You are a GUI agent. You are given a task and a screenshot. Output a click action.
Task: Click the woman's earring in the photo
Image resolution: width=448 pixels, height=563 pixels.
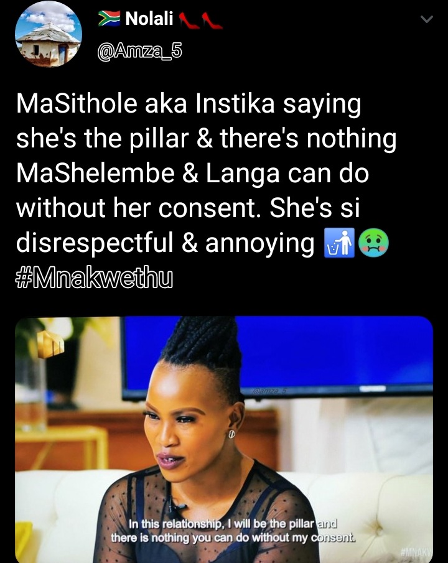(231, 434)
